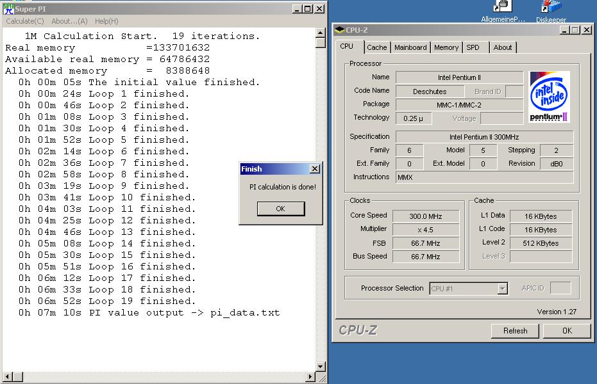Minimize the CPU-Z window

[x=564, y=29]
